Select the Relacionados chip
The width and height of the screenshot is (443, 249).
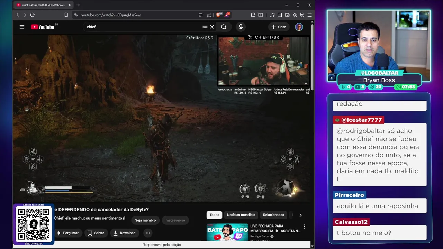pos(273,215)
